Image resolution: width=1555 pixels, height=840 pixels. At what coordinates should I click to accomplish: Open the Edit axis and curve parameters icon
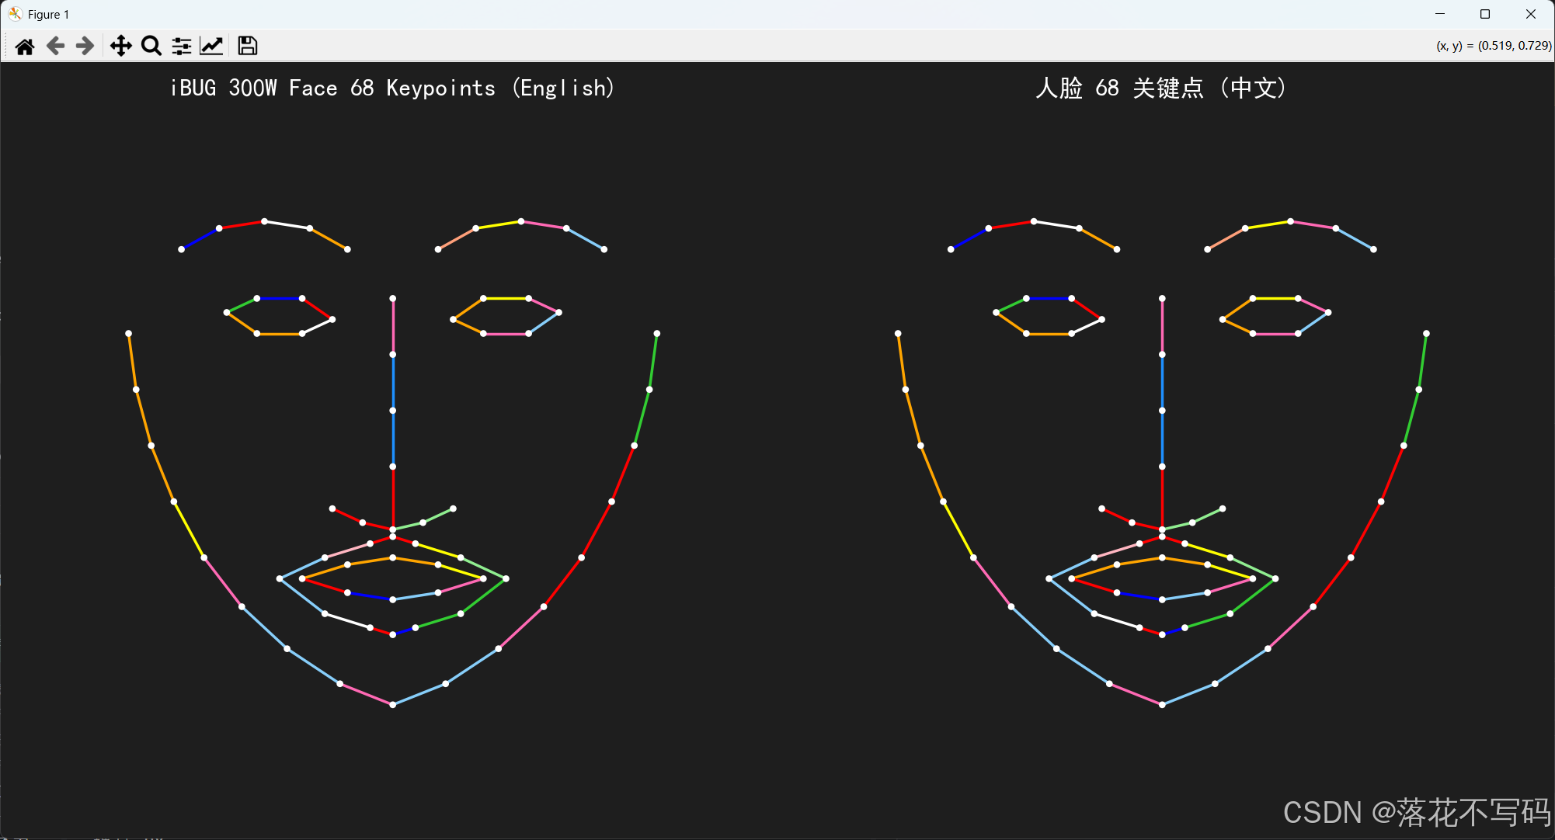[211, 47]
